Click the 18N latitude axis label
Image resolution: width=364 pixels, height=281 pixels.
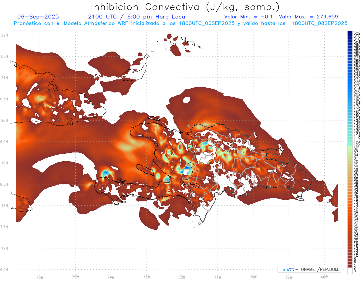4,206
